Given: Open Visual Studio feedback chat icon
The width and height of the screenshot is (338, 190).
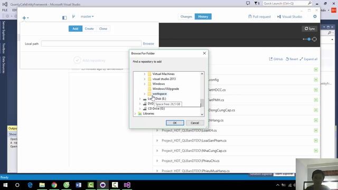Looking at the screenshot, I should (x=248, y=4).
